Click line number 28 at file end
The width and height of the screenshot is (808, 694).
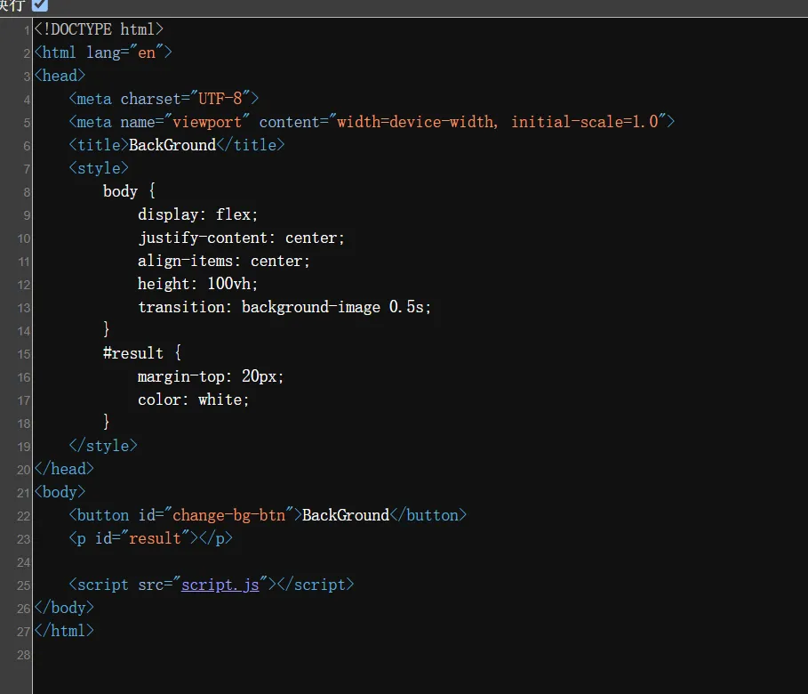24,655
